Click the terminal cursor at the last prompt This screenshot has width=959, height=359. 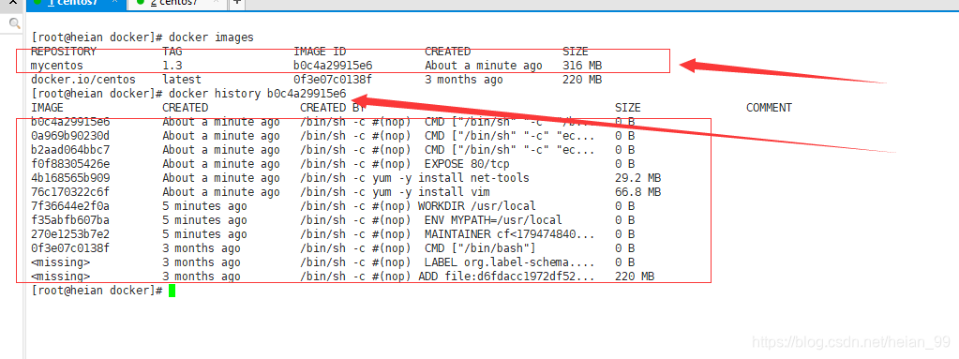[172, 291]
